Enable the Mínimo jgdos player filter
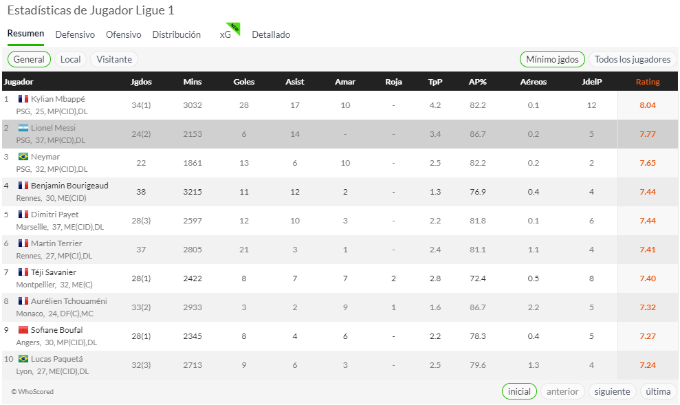This screenshot has height=405, width=680. coord(552,59)
